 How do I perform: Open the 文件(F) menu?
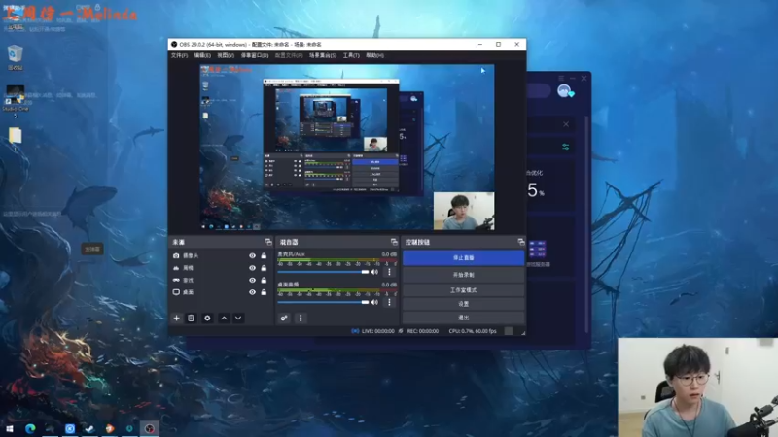[179, 56]
